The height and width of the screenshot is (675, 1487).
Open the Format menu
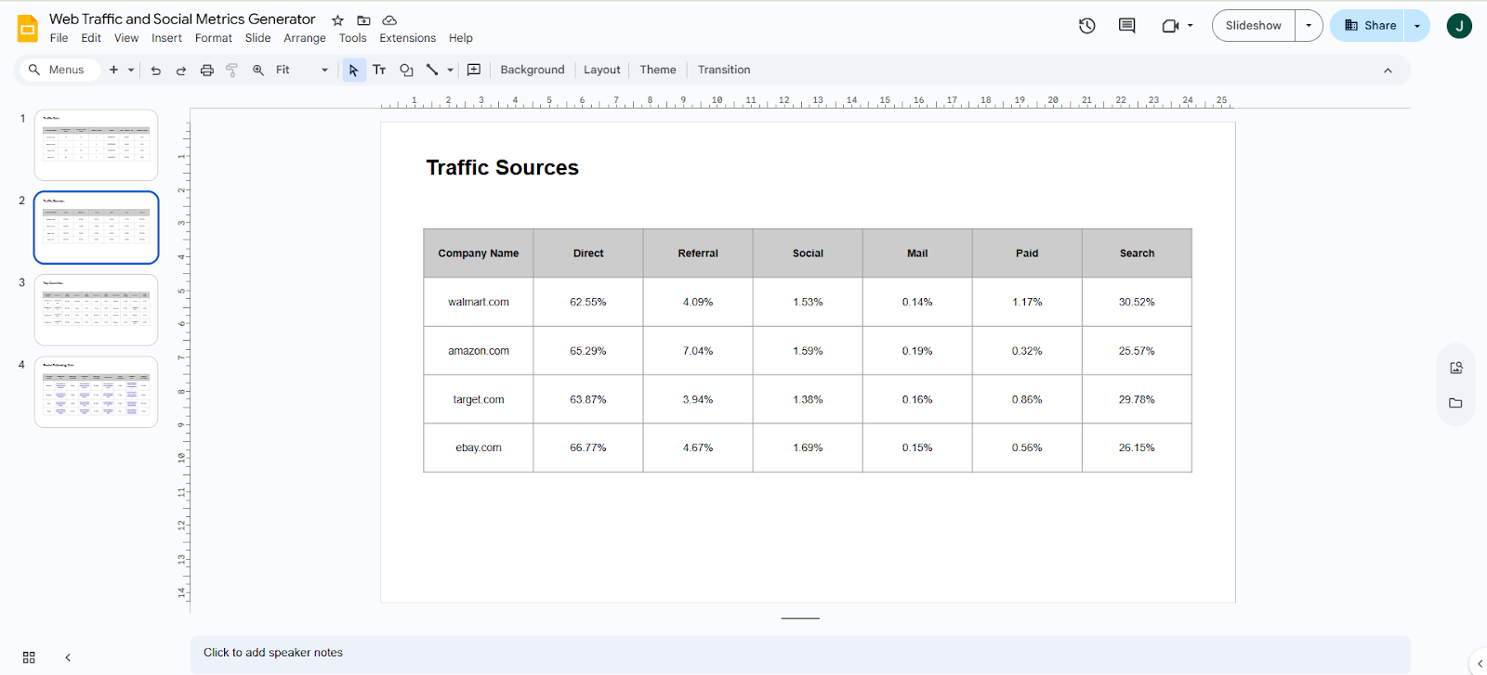(214, 38)
